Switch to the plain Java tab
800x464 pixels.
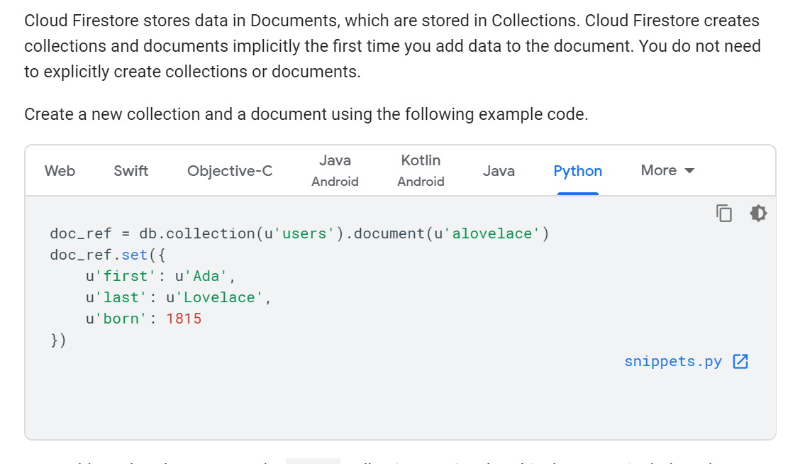pyautogui.click(x=499, y=170)
